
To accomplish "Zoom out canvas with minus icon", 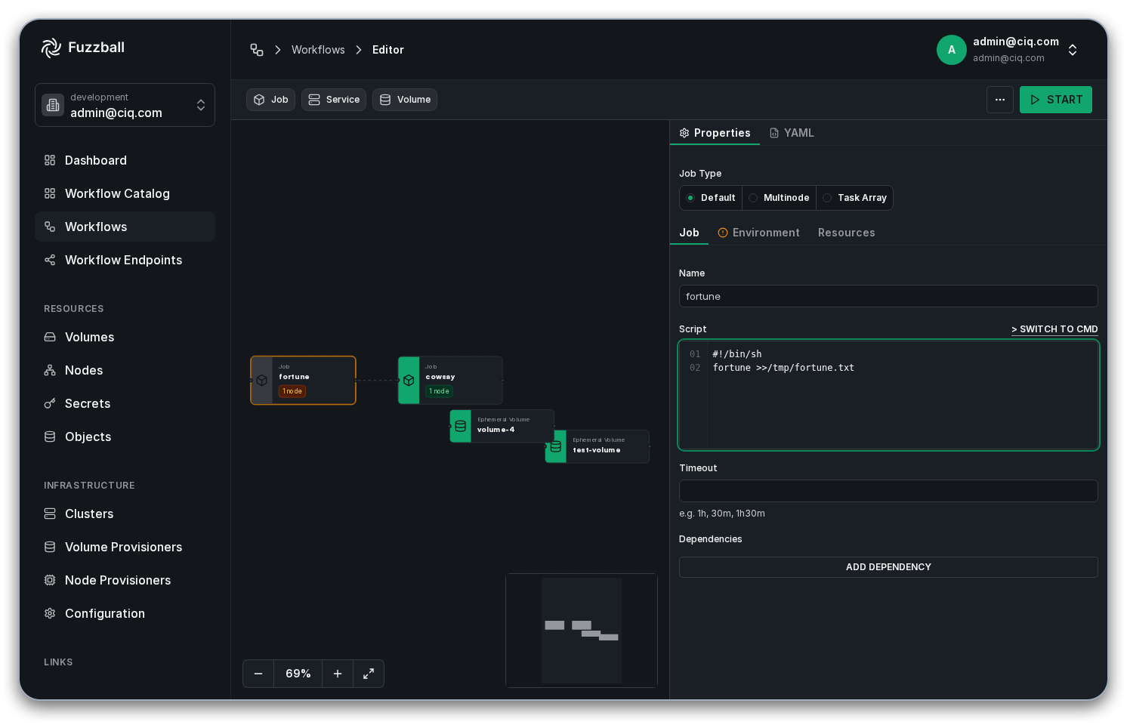I will 258,674.
